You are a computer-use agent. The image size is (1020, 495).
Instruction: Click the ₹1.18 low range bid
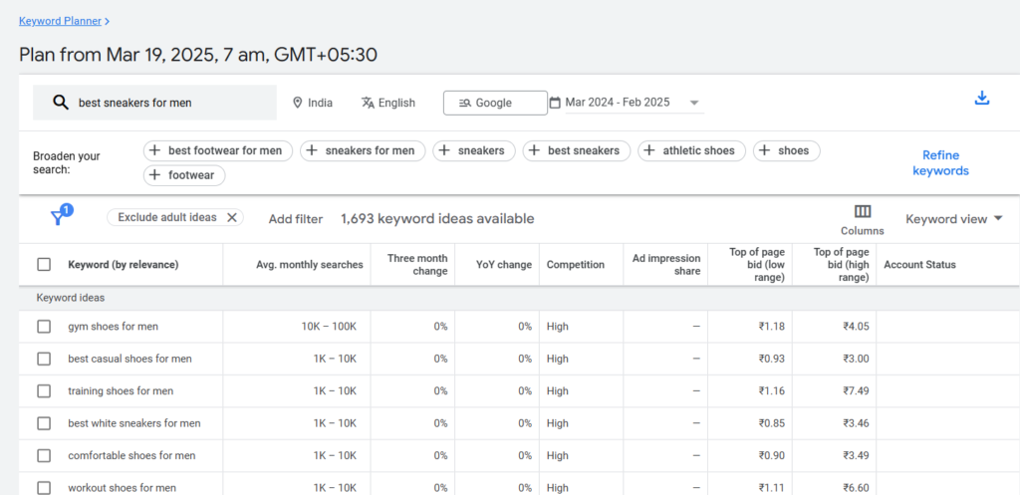tap(772, 327)
